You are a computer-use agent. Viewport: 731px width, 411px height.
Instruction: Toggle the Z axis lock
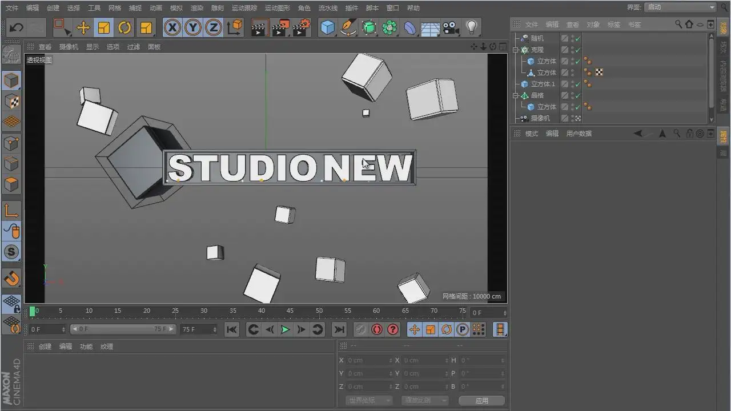(x=214, y=27)
